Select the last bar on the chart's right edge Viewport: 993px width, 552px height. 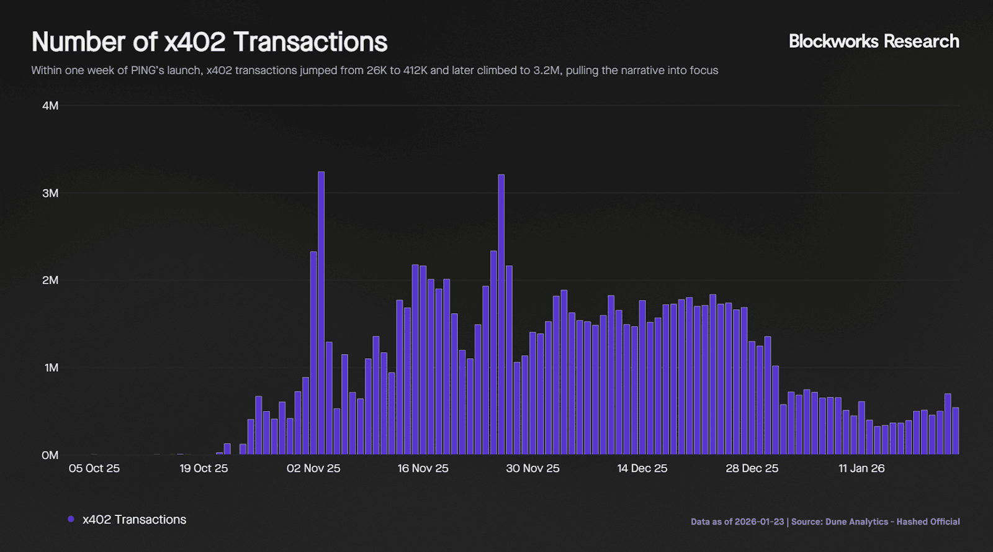pyautogui.click(x=955, y=431)
